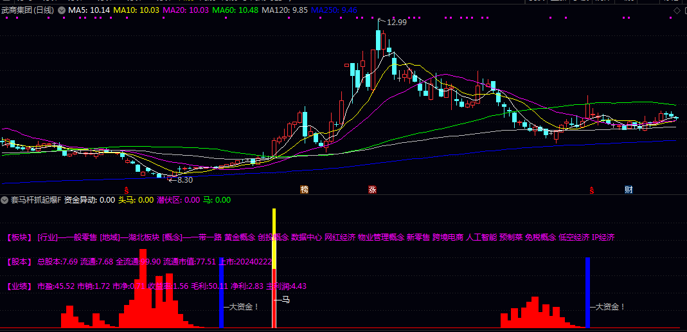Image resolution: width=687 pixels, height=332 pixels.
Task: Click the 【业绩】 row heading
Action: (x=19, y=286)
